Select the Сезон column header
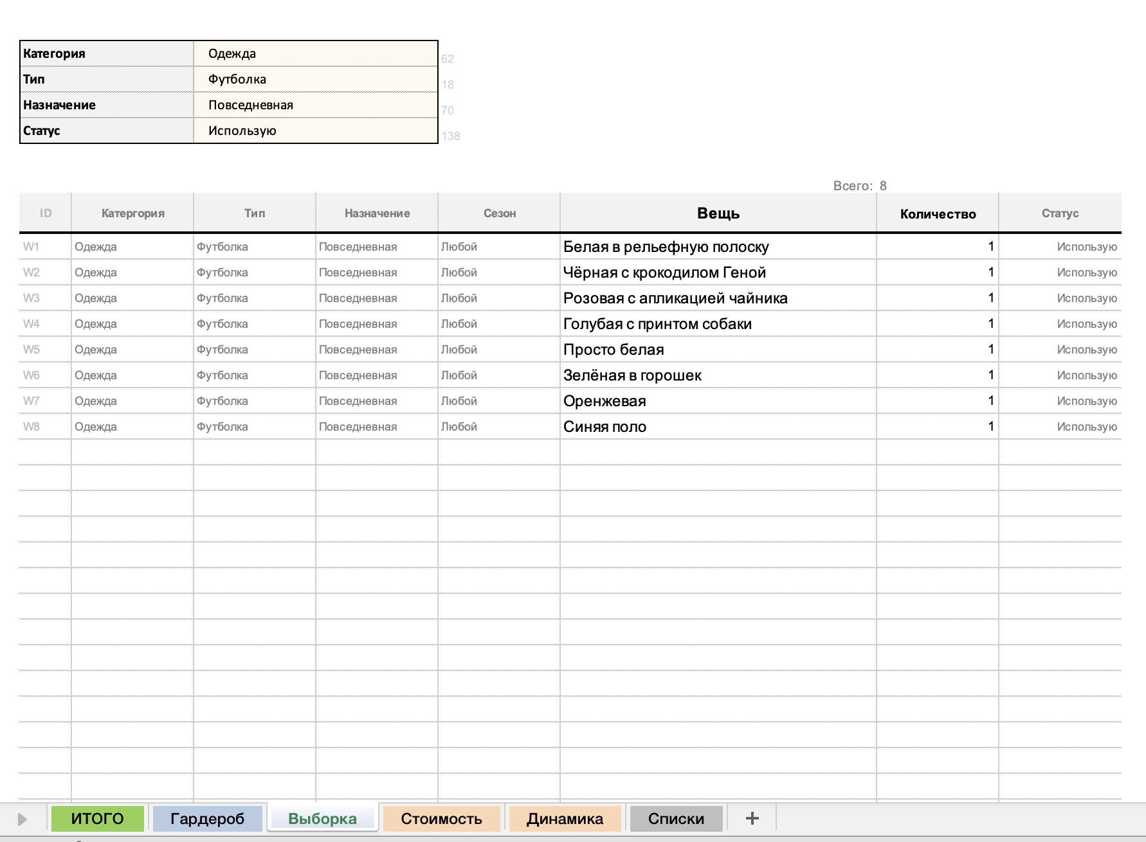1146x842 pixels. point(499,213)
